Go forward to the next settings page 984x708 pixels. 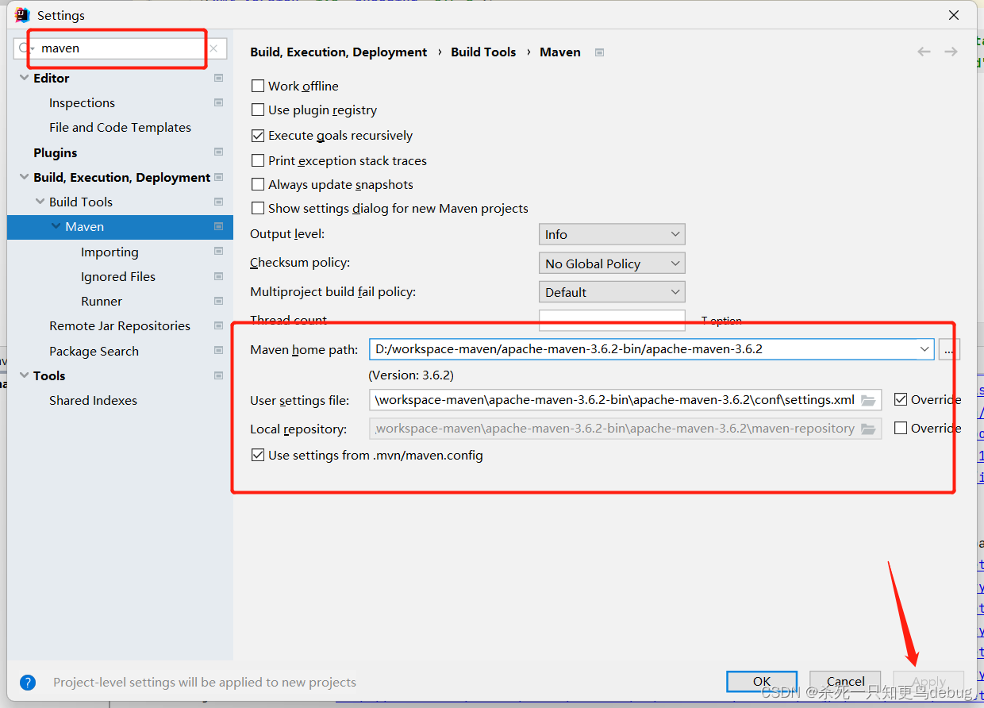tap(951, 52)
